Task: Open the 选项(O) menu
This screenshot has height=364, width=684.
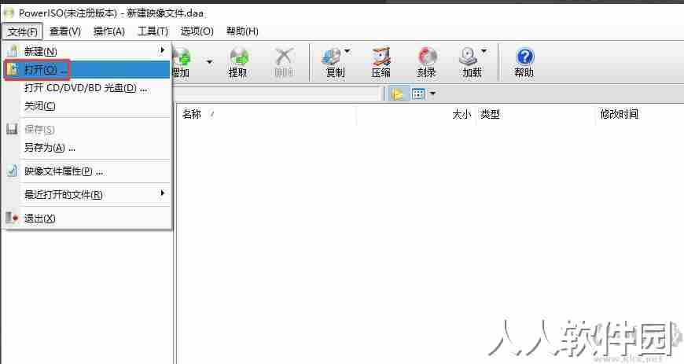Action: point(197,31)
